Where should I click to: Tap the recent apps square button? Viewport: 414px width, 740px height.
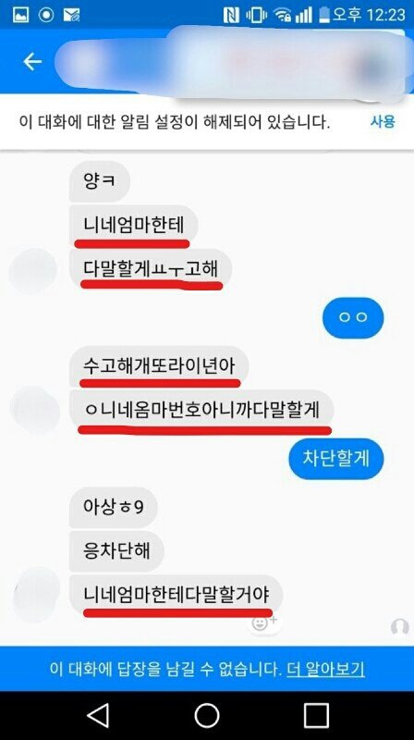[315, 715]
